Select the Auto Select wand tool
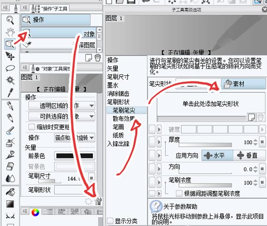The height and width of the screenshot is (226, 267). tap(10, 80)
